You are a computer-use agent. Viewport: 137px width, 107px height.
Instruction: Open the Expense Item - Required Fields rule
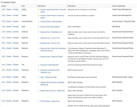point(51,57)
